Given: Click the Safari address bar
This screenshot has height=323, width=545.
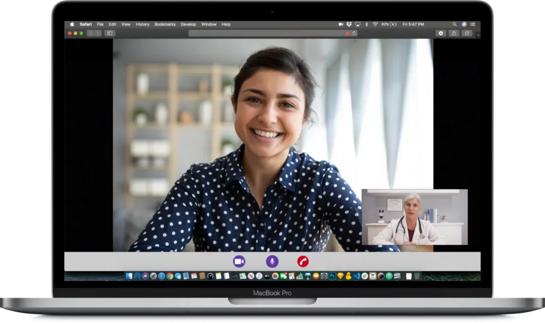Looking at the screenshot, I should pyautogui.click(x=266, y=33).
